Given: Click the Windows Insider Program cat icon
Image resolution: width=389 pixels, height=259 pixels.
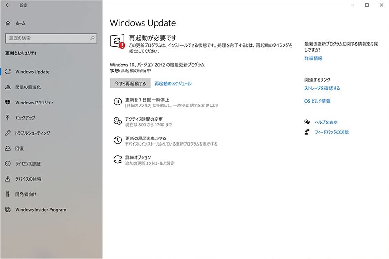Looking at the screenshot, I should pyautogui.click(x=8, y=210).
